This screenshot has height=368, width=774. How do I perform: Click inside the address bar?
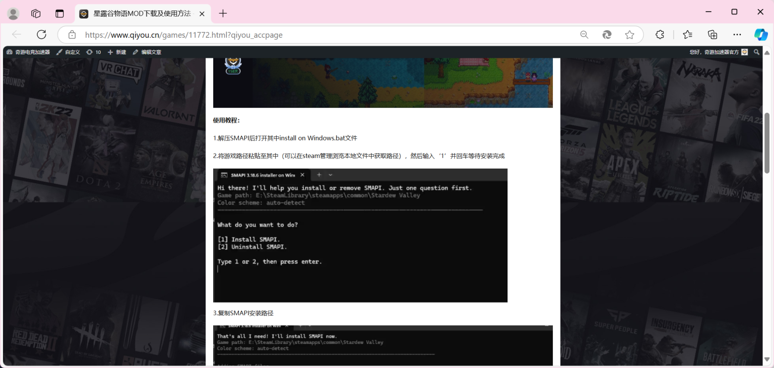[x=302, y=34]
